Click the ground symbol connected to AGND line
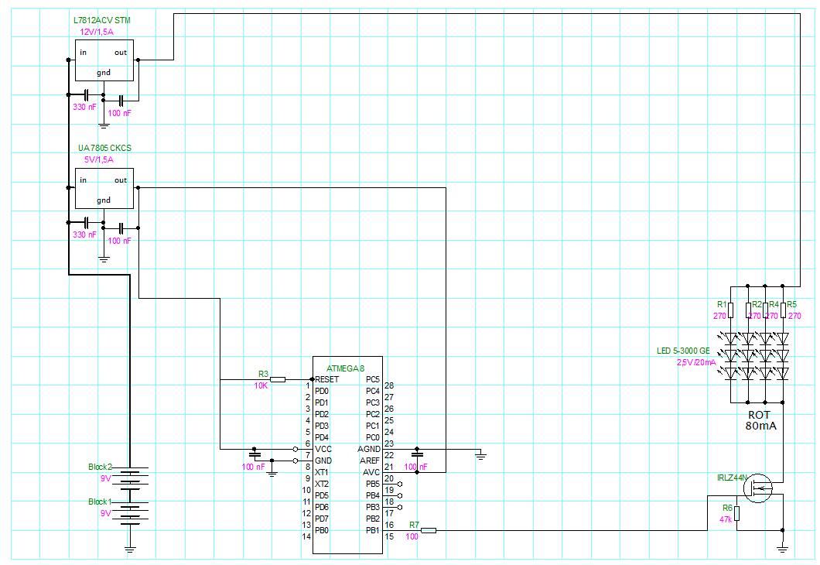Image resolution: width=820 pixels, height=565 pixels. (x=480, y=456)
